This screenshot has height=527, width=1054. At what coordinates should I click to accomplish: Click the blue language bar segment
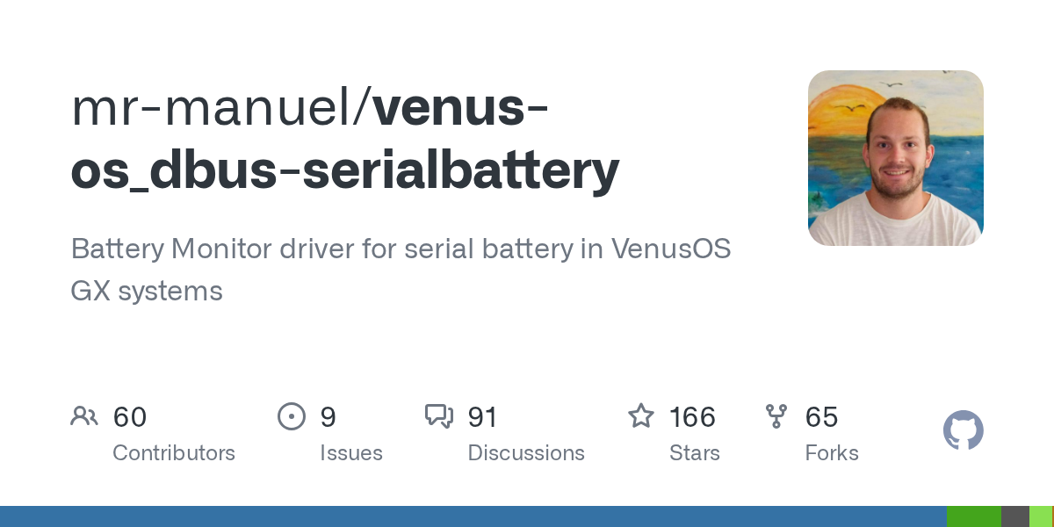pyautogui.click(x=473, y=516)
